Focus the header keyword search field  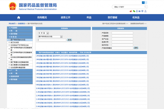tap(129, 7)
